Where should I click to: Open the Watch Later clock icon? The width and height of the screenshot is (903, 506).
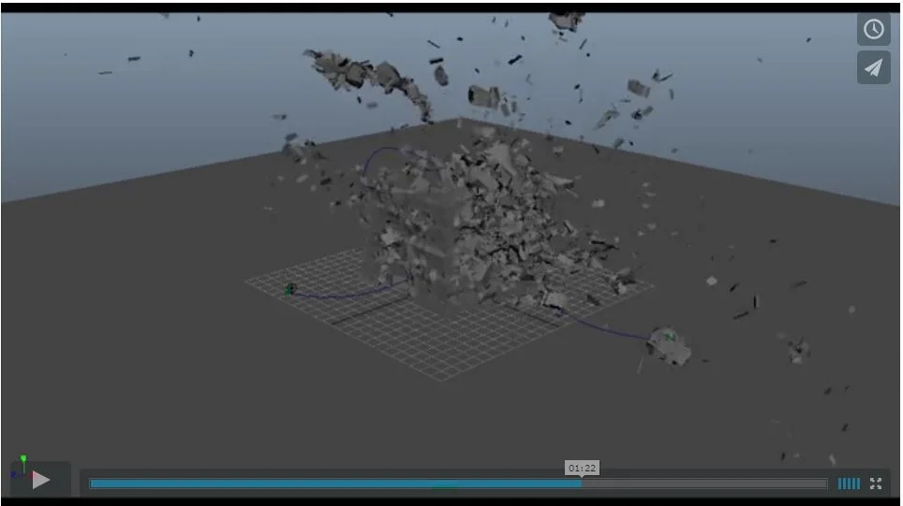pos(874,29)
